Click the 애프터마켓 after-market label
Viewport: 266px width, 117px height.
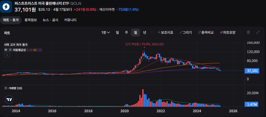[107, 9]
